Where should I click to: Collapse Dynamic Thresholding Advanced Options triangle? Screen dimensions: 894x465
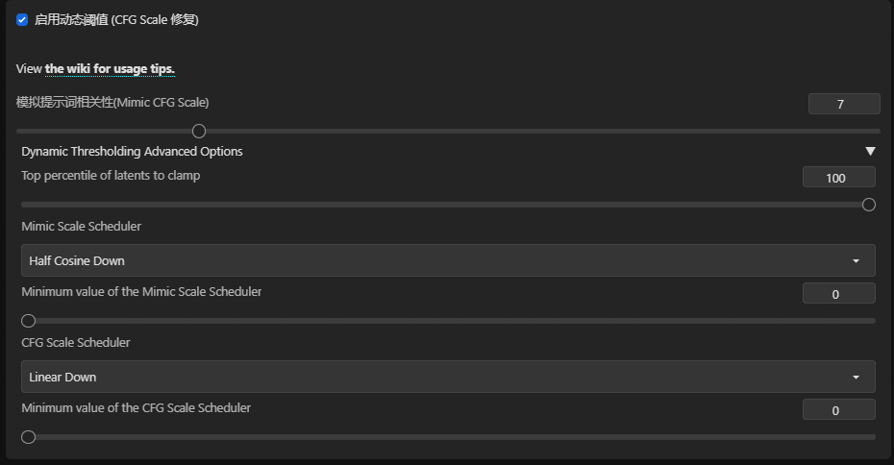click(870, 151)
